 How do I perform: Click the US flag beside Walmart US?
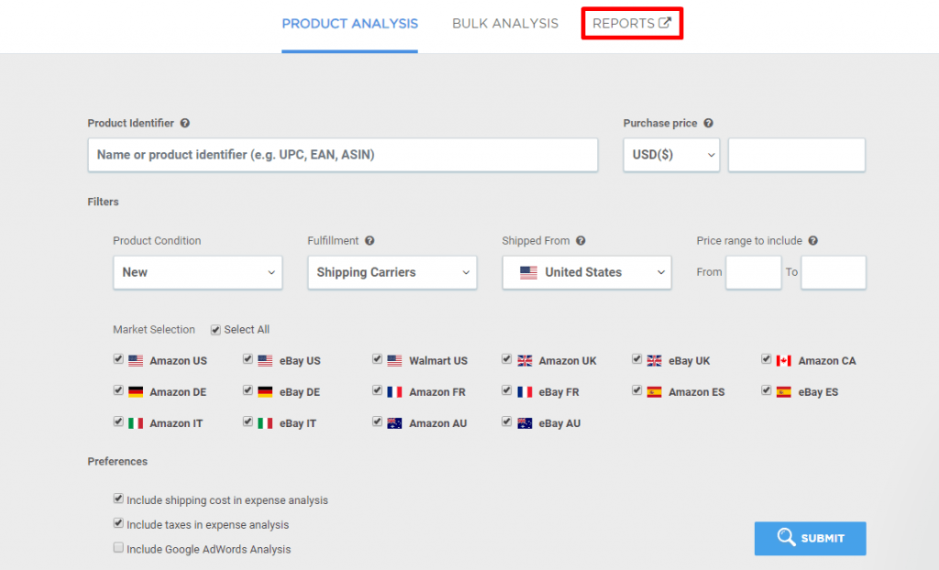coord(394,361)
